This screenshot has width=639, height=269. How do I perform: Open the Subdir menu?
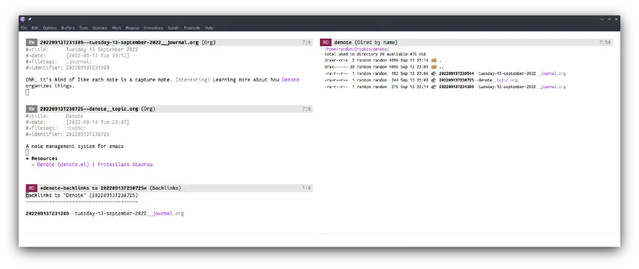[x=173, y=27]
